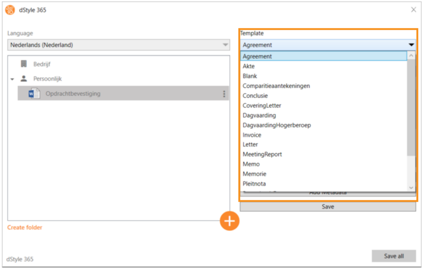Click the template list scroll down arrow
This screenshot has height=270, width=424.
coord(411,188)
